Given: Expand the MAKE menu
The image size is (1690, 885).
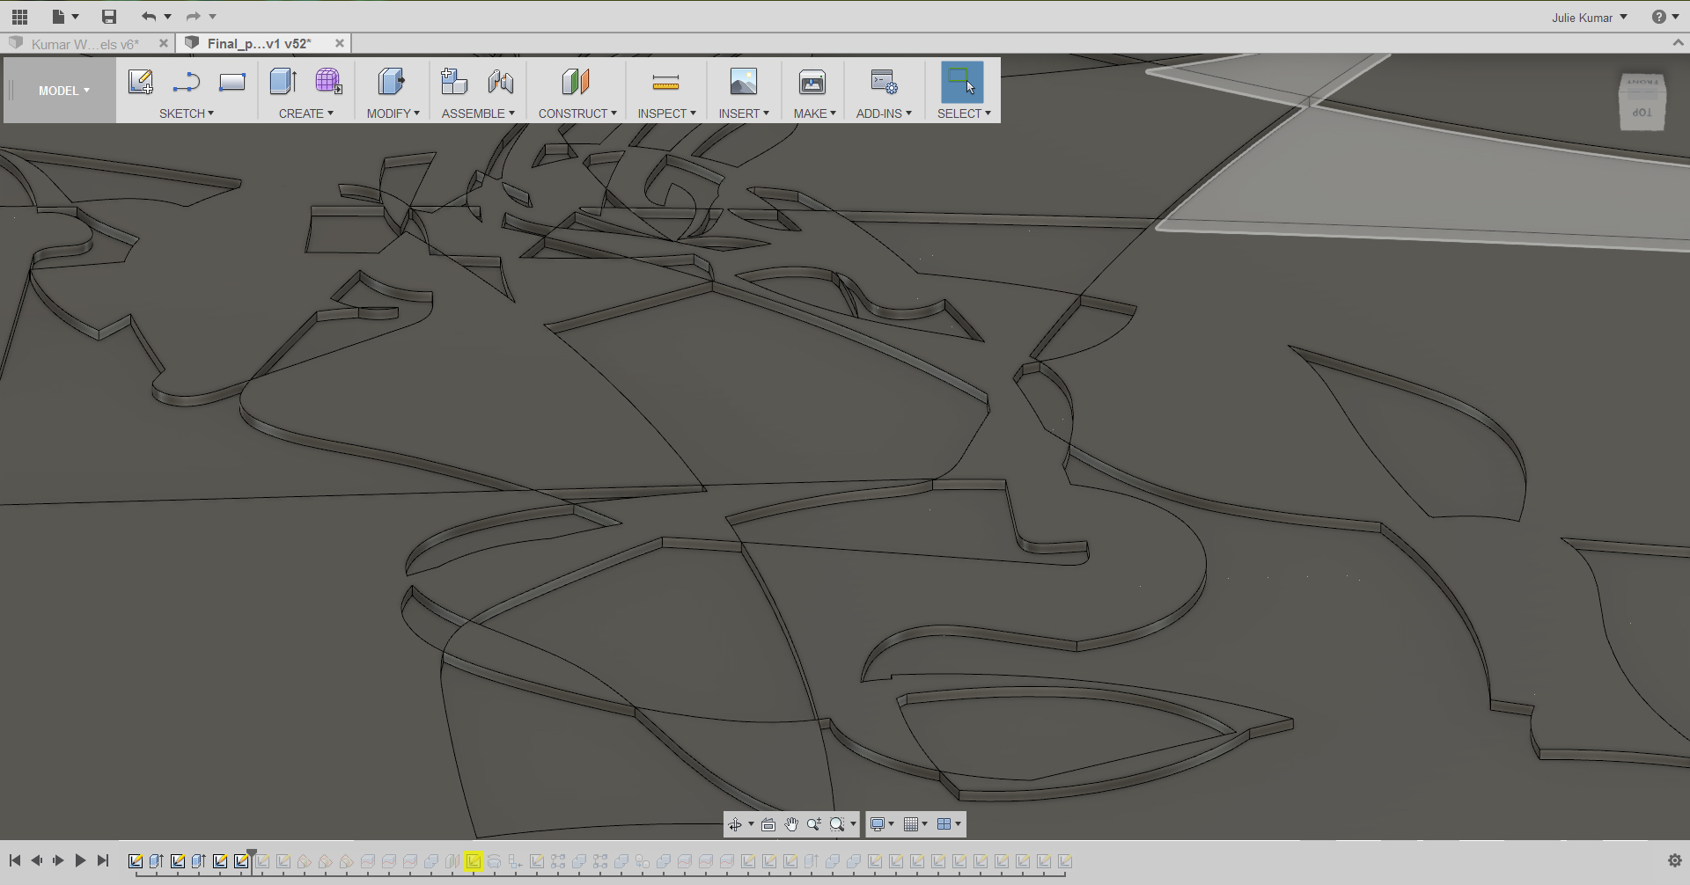Looking at the screenshot, I should tap(815, 113).
